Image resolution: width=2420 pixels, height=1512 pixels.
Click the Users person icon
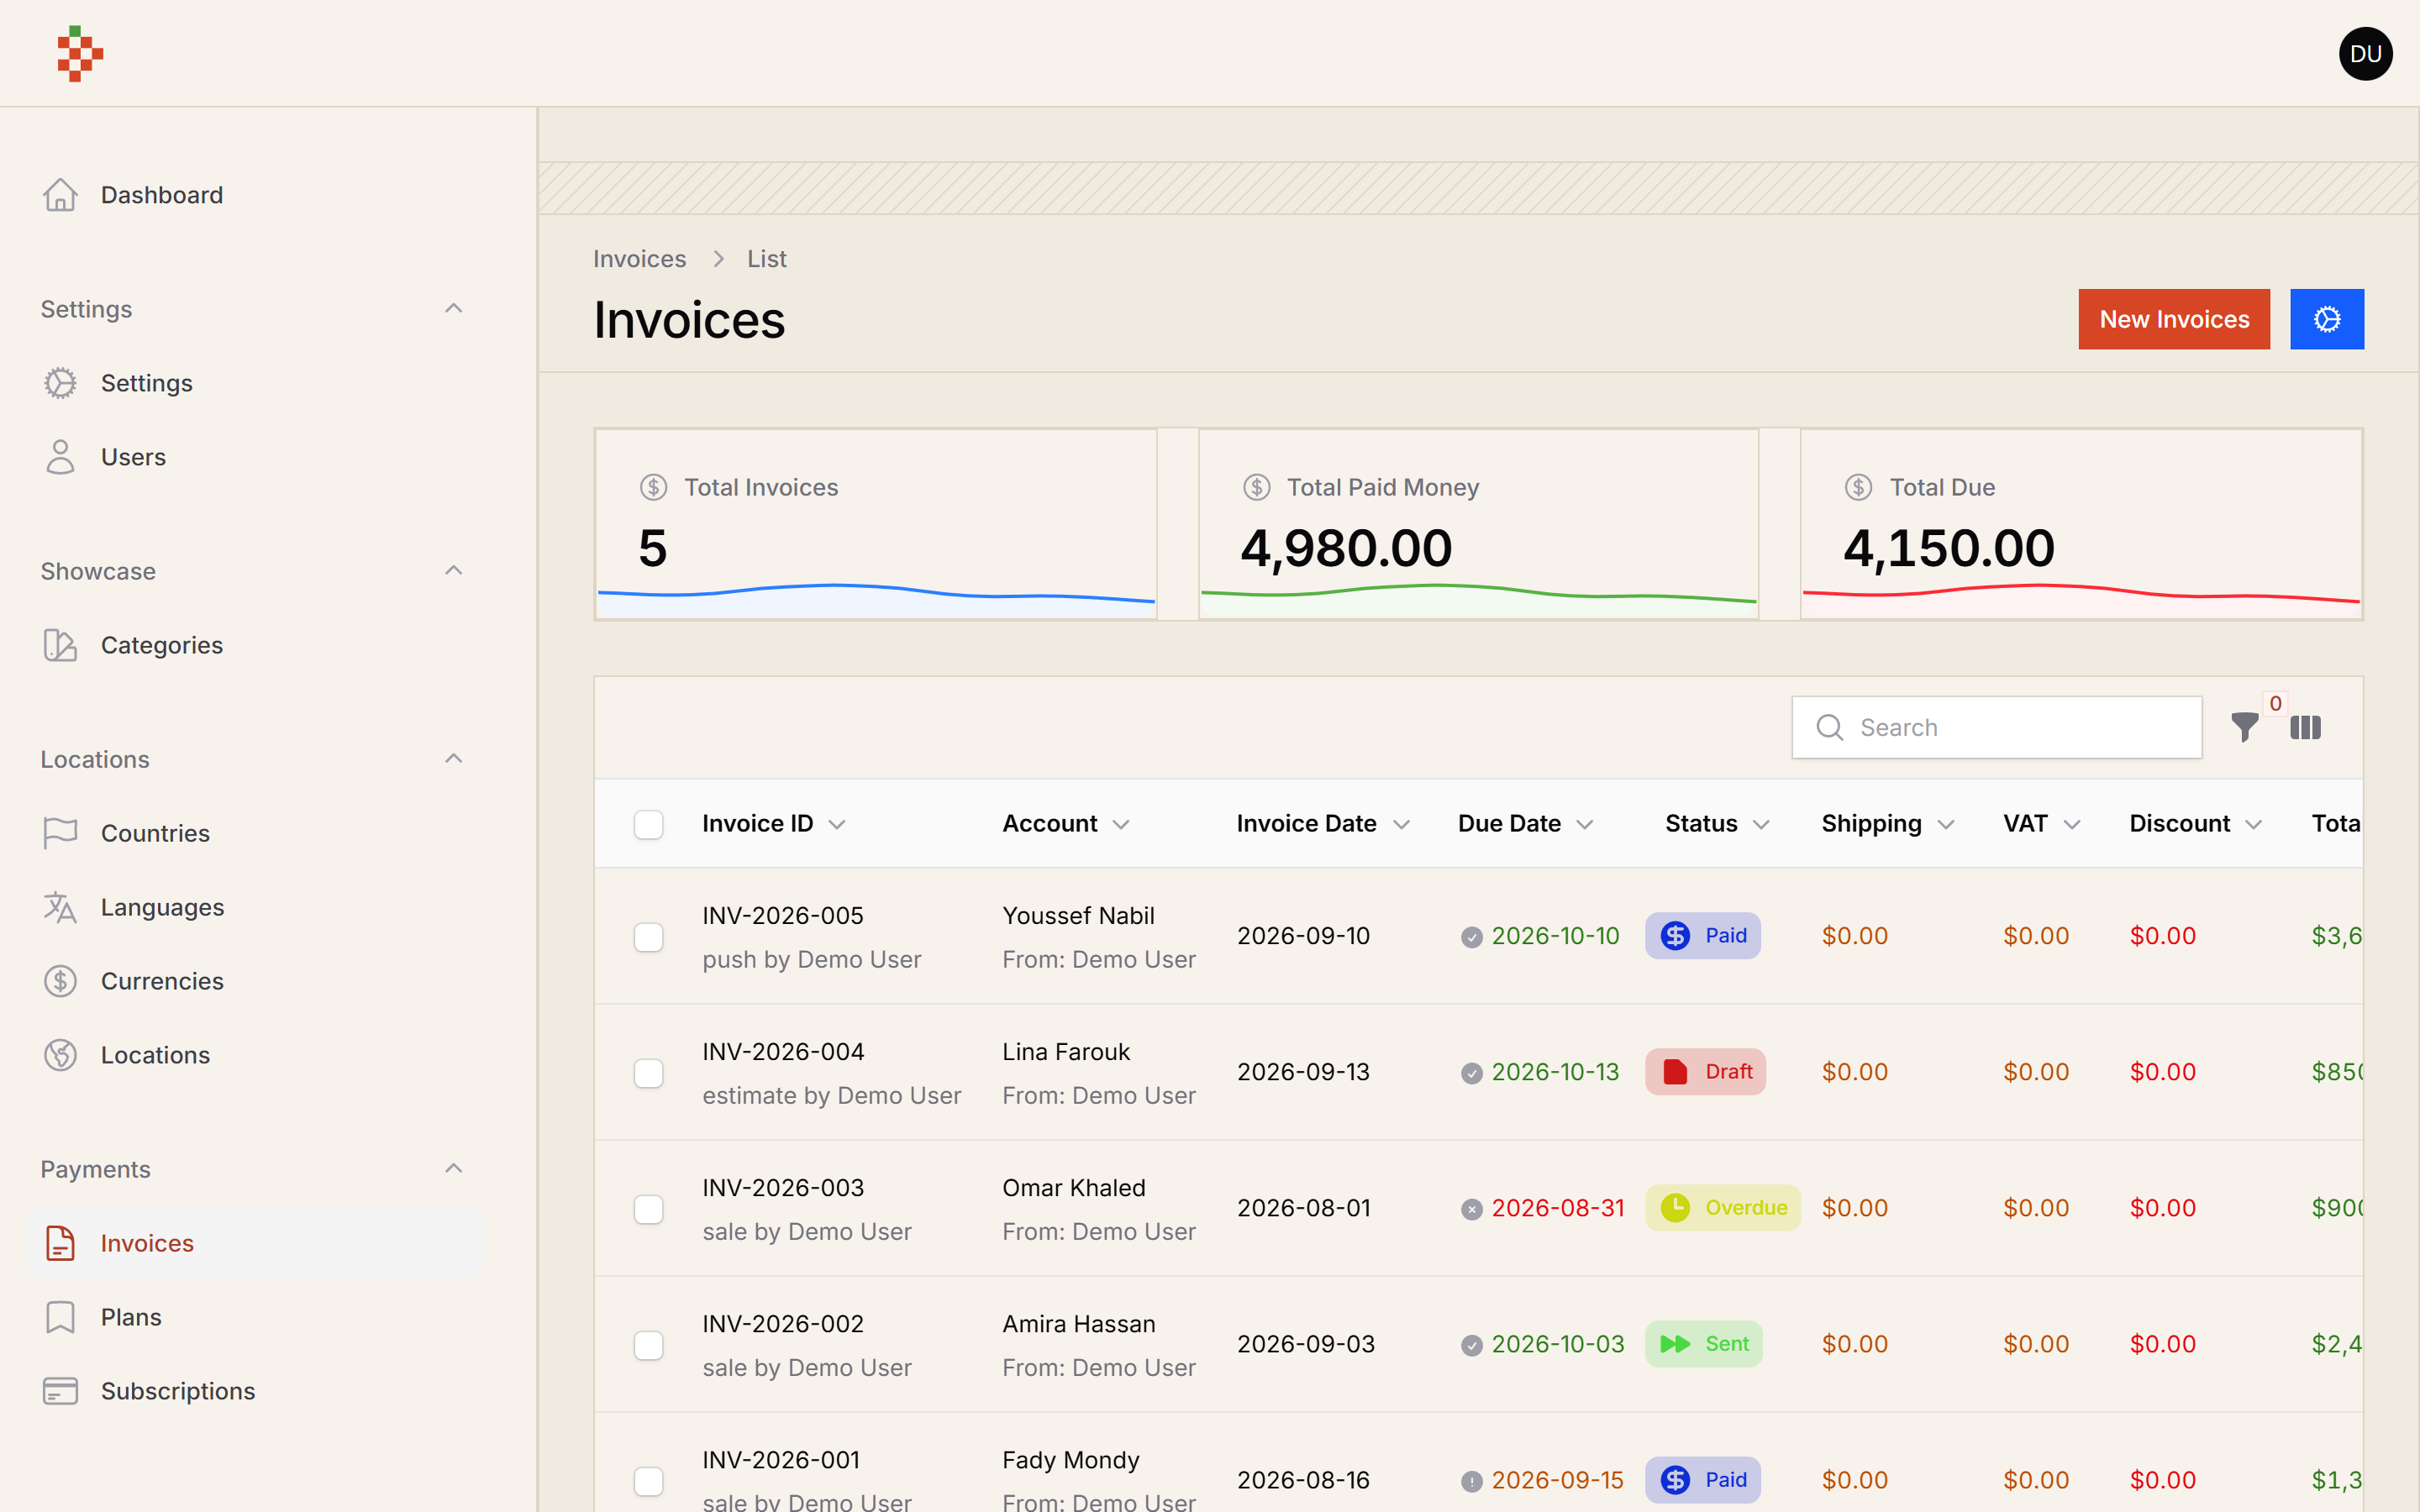pyautogui.click(x=60, y=457)
